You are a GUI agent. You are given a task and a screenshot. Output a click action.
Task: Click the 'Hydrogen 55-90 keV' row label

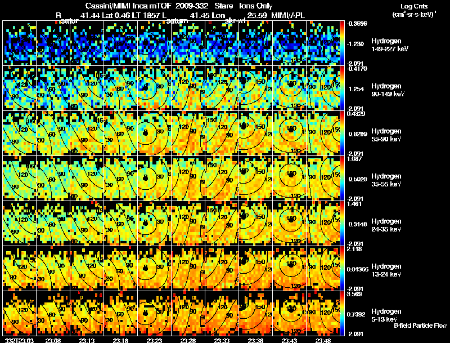(386, 135)
